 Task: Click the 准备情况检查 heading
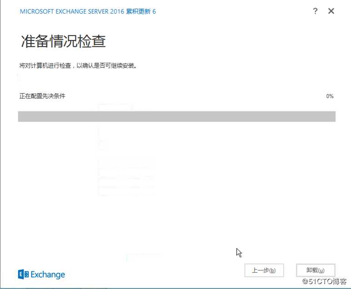click(x=63, y=41)
